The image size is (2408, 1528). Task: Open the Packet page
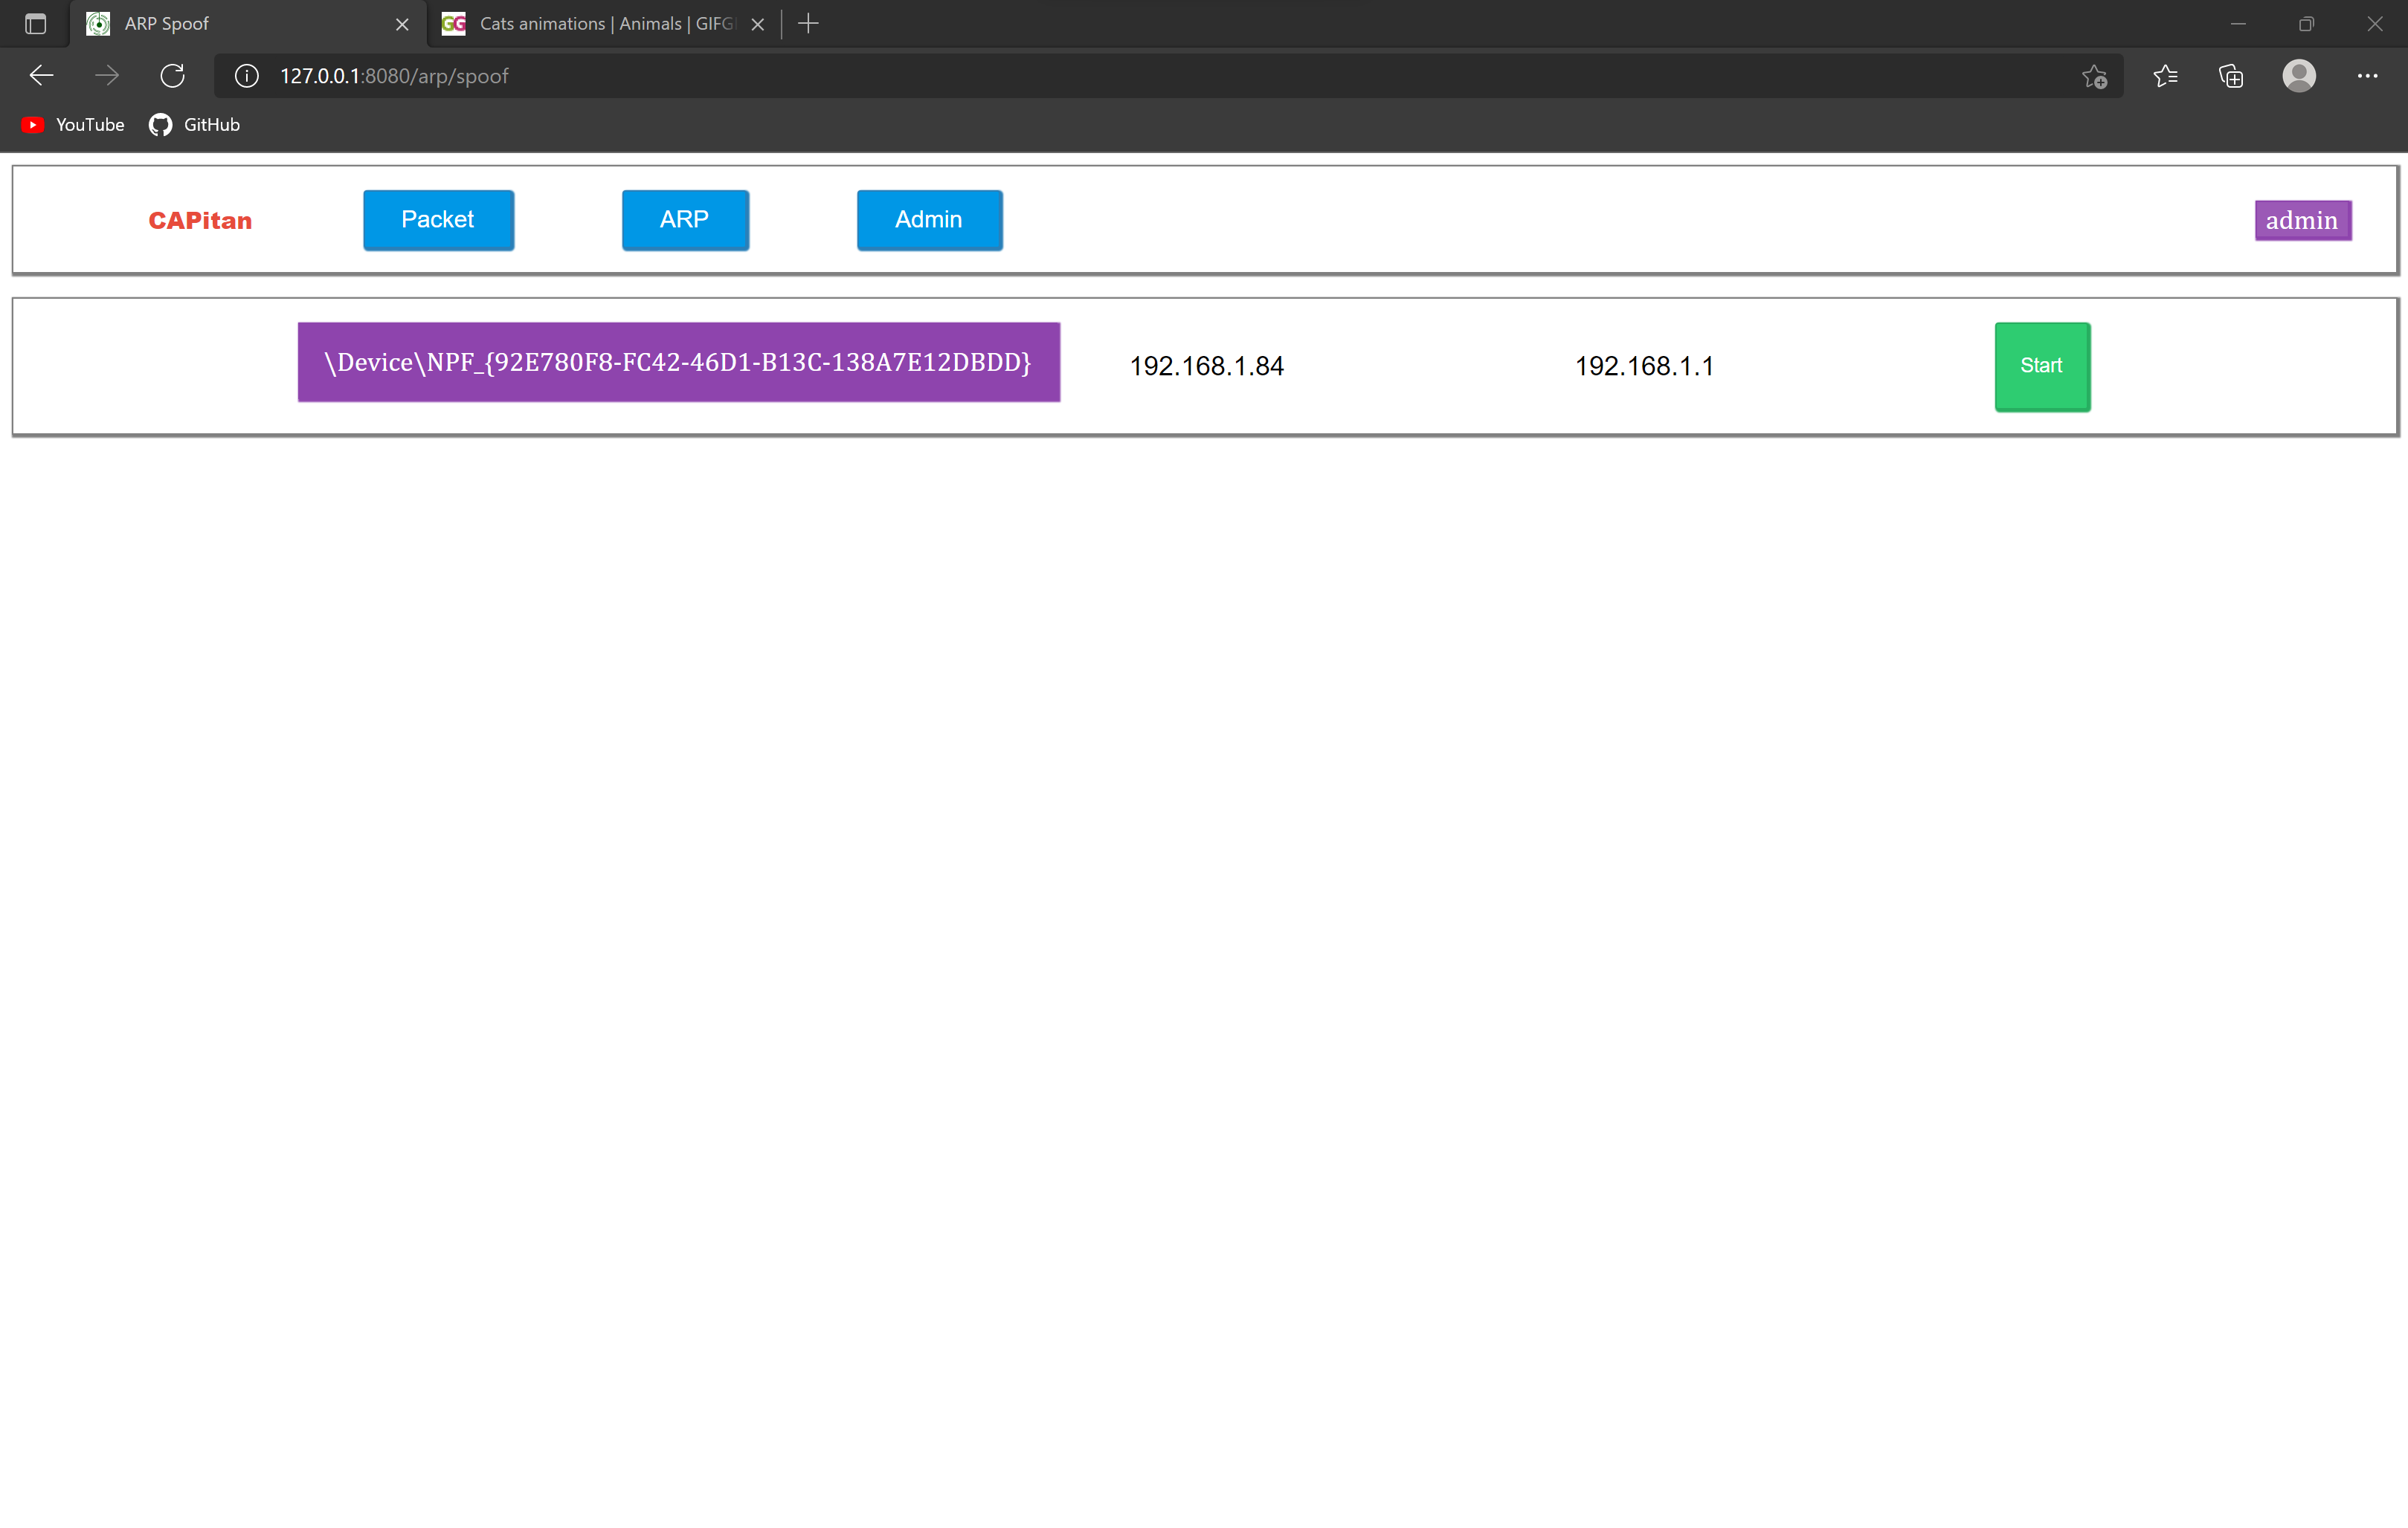(x=438, y=220)
